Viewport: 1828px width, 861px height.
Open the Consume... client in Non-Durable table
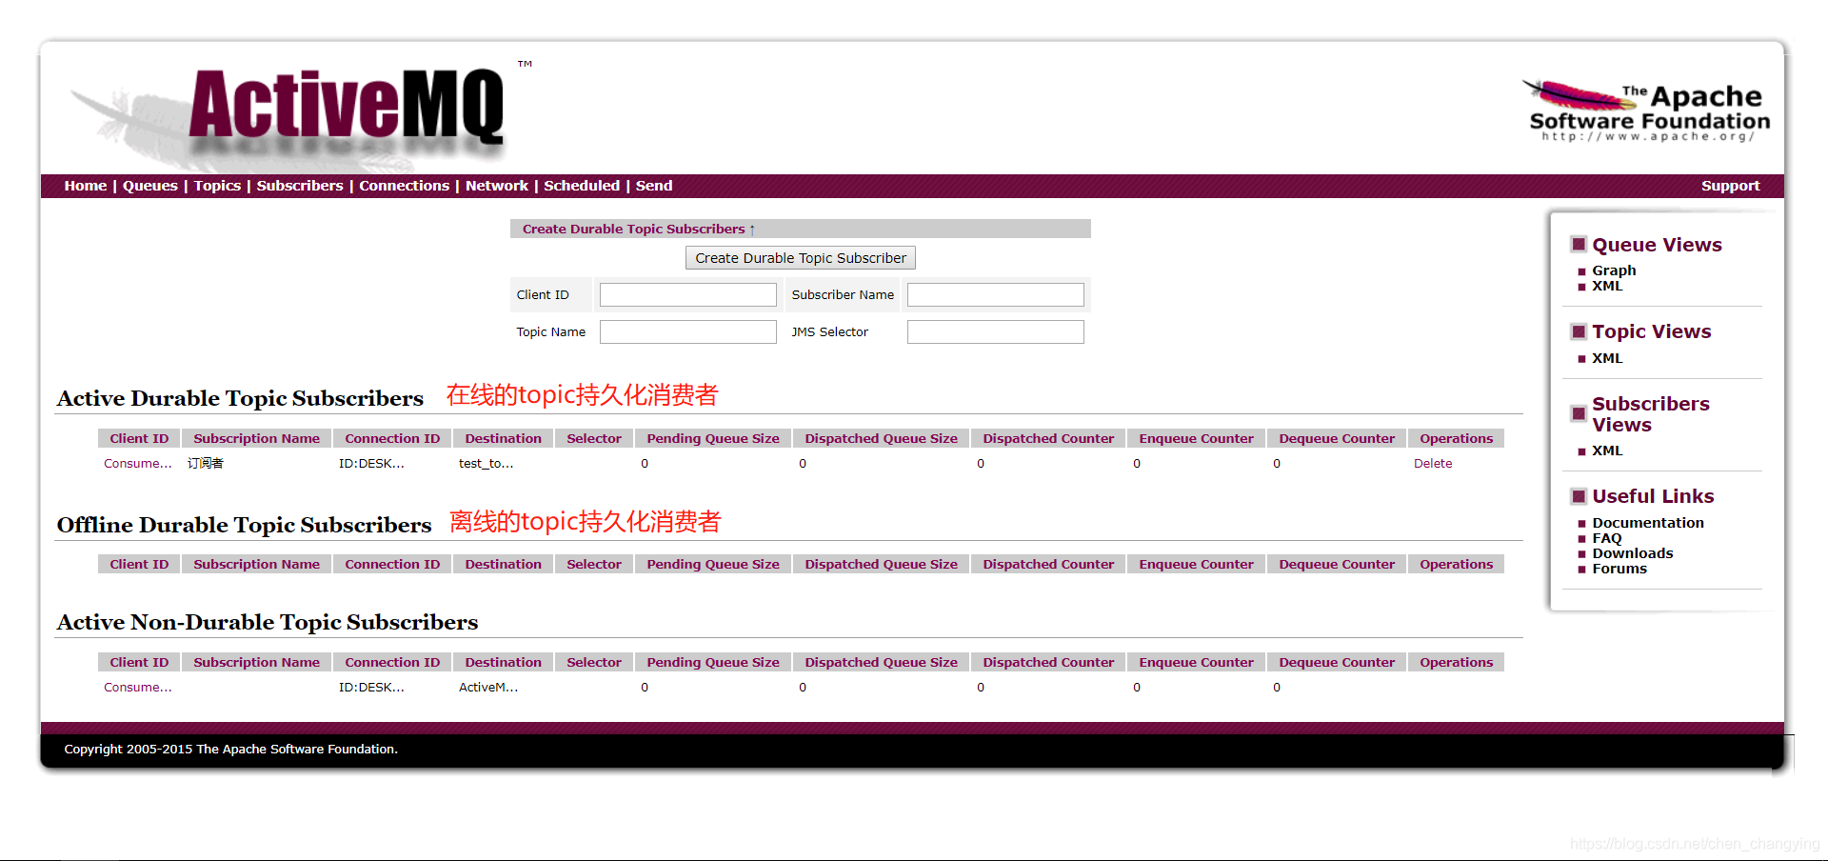coord(138,688)
